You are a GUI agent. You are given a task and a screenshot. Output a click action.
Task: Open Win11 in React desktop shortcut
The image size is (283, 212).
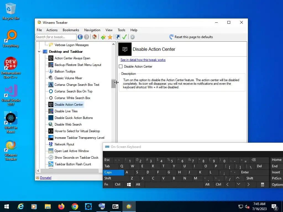click(x=11, y=122)
